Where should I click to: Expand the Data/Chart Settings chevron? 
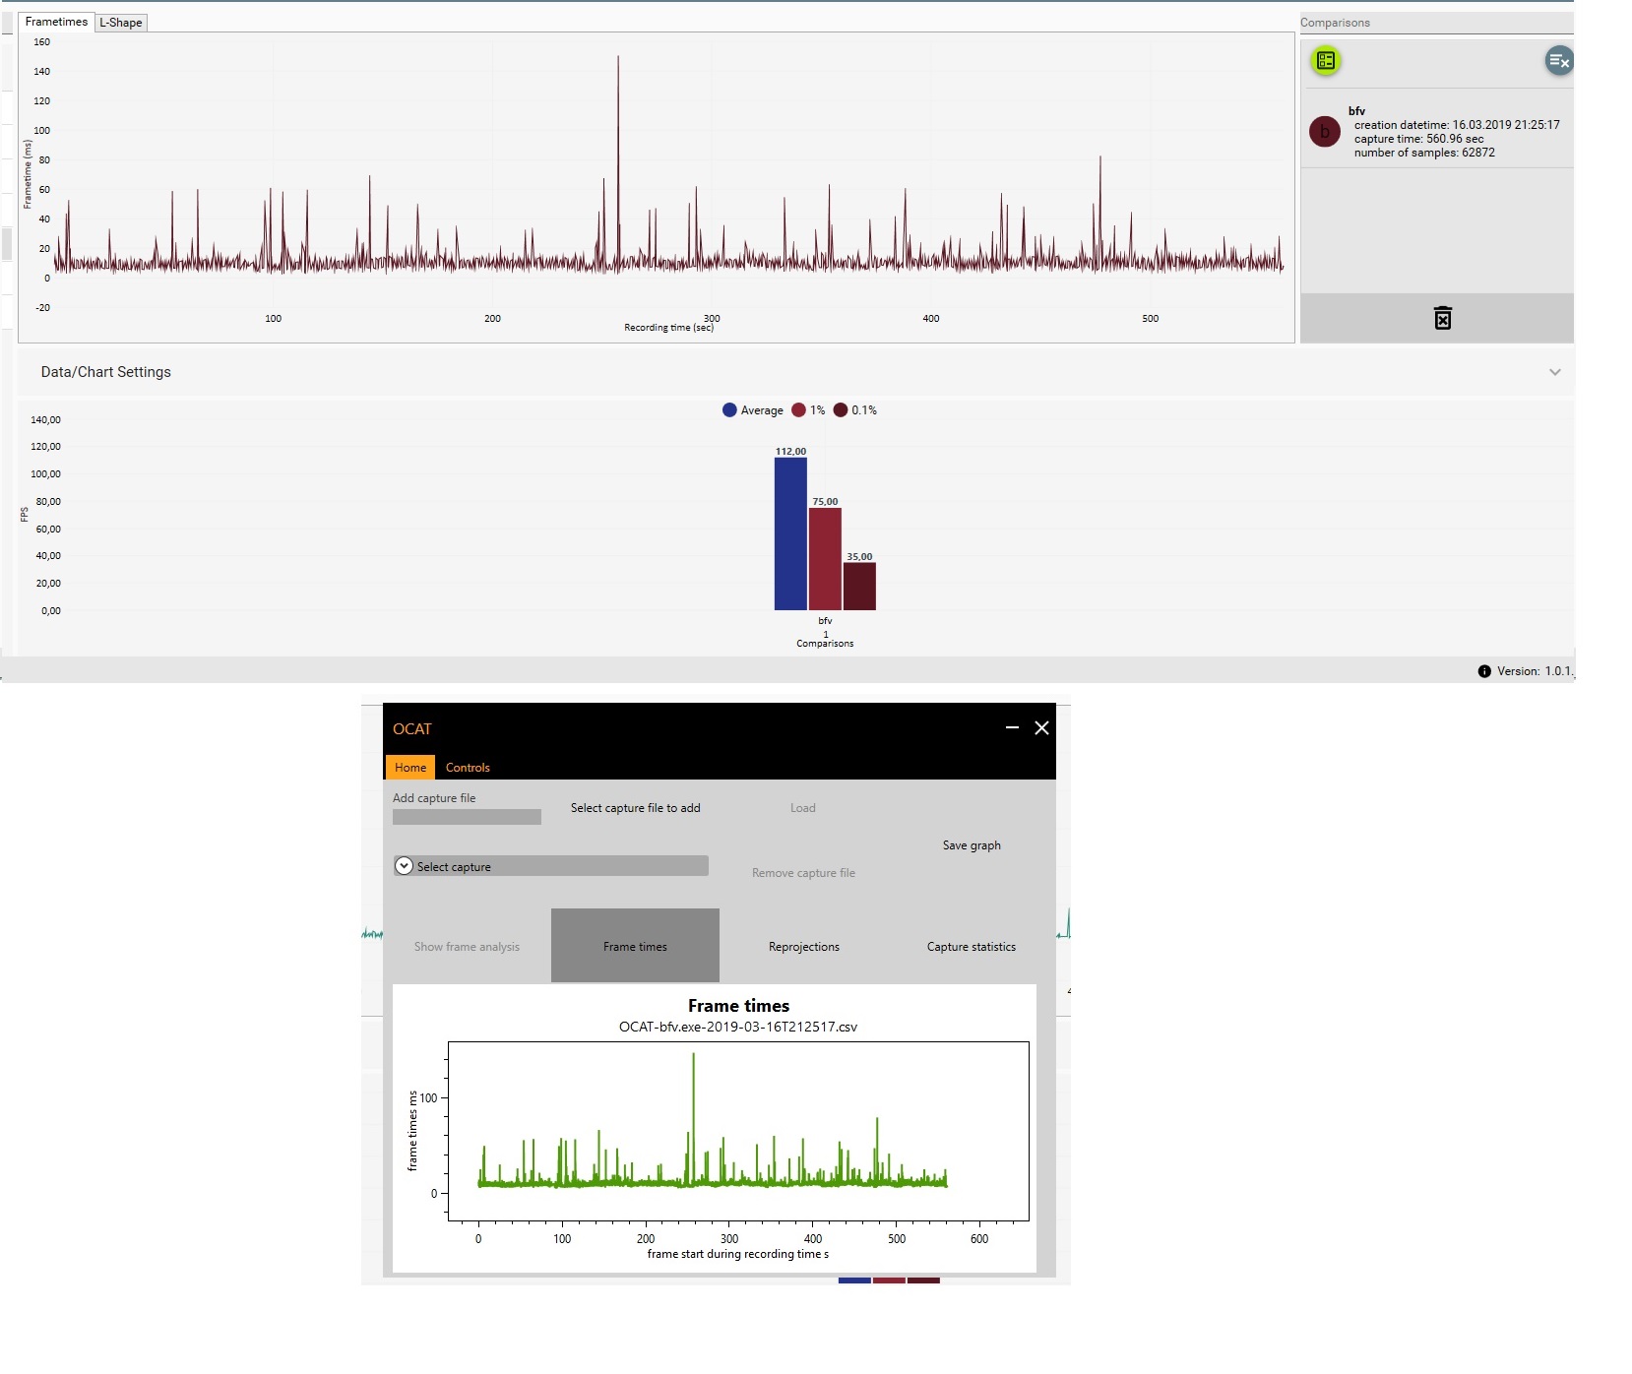1555,372
